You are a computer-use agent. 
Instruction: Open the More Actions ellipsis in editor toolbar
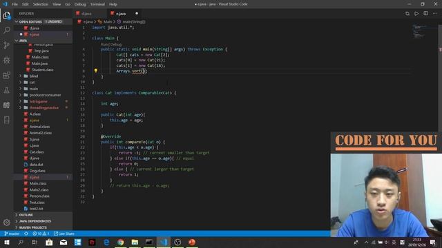tap(435, 14)
